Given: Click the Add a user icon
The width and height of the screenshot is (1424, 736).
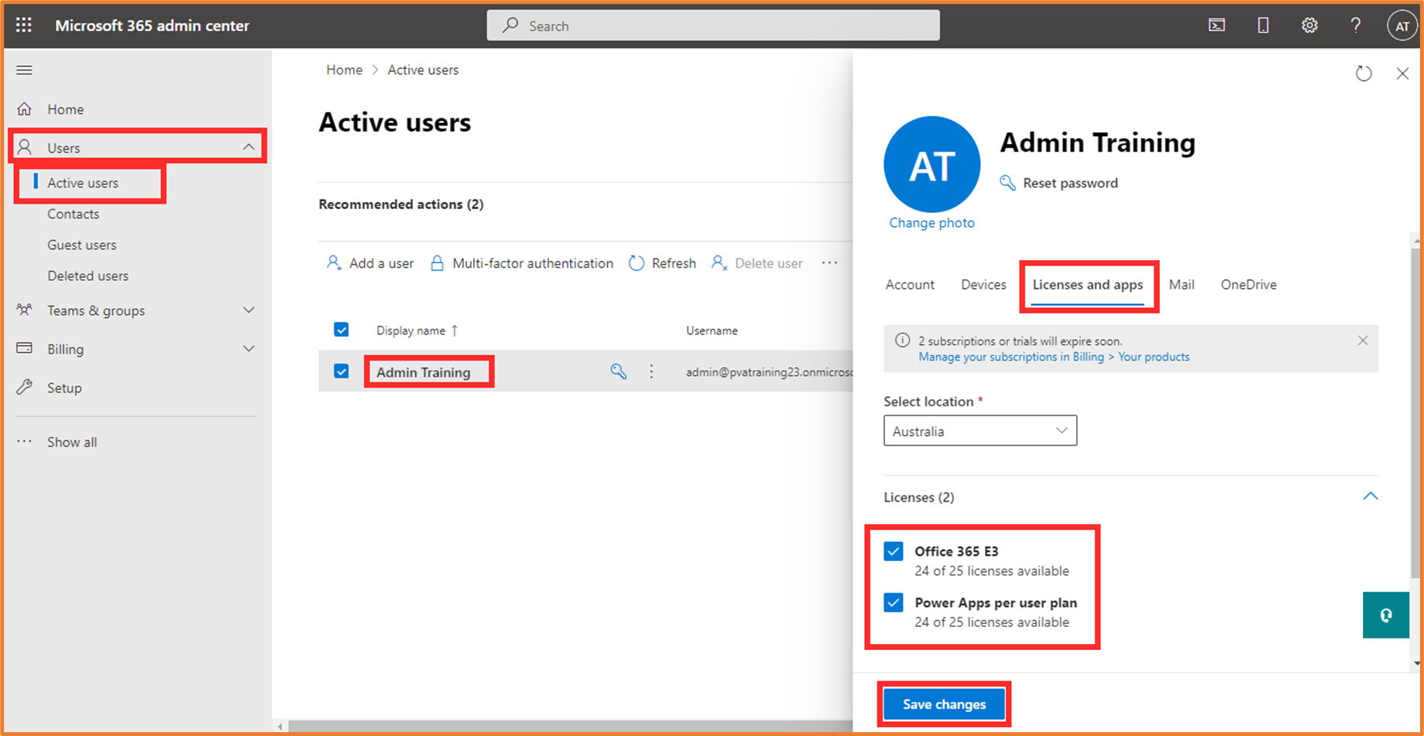Looking at the screenshot, I should 334,263.
